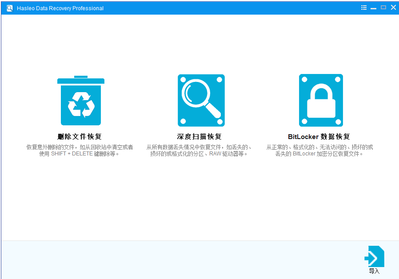This screenshot has height=279, width=399.
Task: Open the padlock BitLocker data recovery icon
Action: (321, 101)
